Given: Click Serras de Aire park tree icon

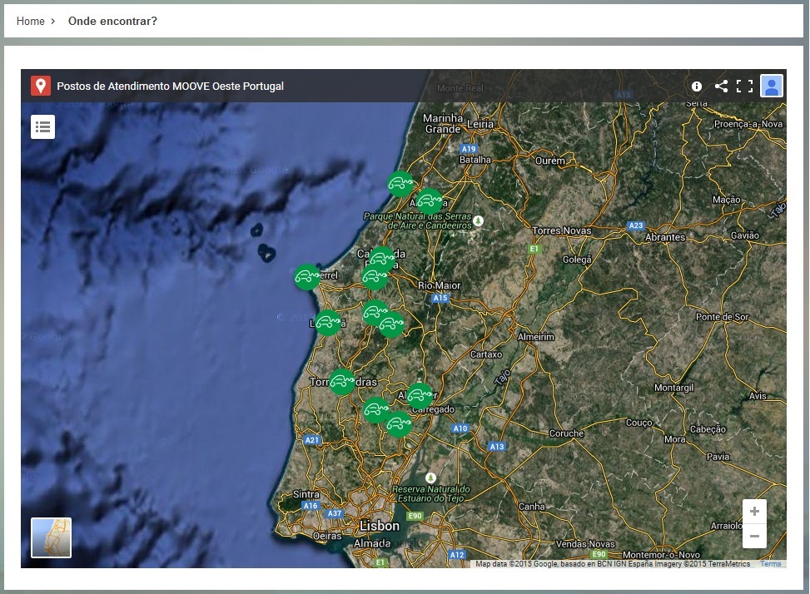Looking at the screenshot, I should click(x=479, y=221).
